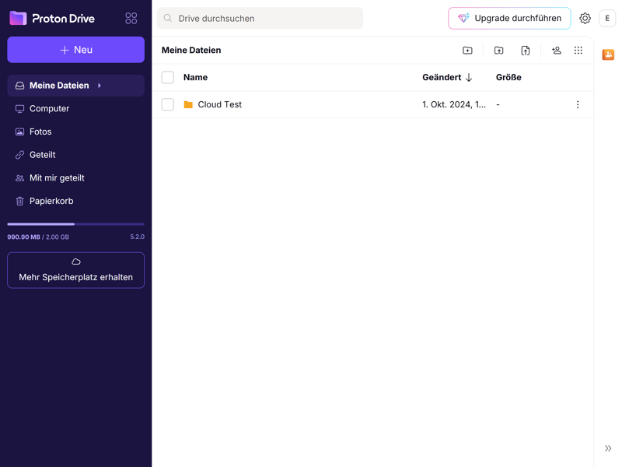622x467 pixels.
Task: Click Upgrade durchführen button
Action: (509, 18)
